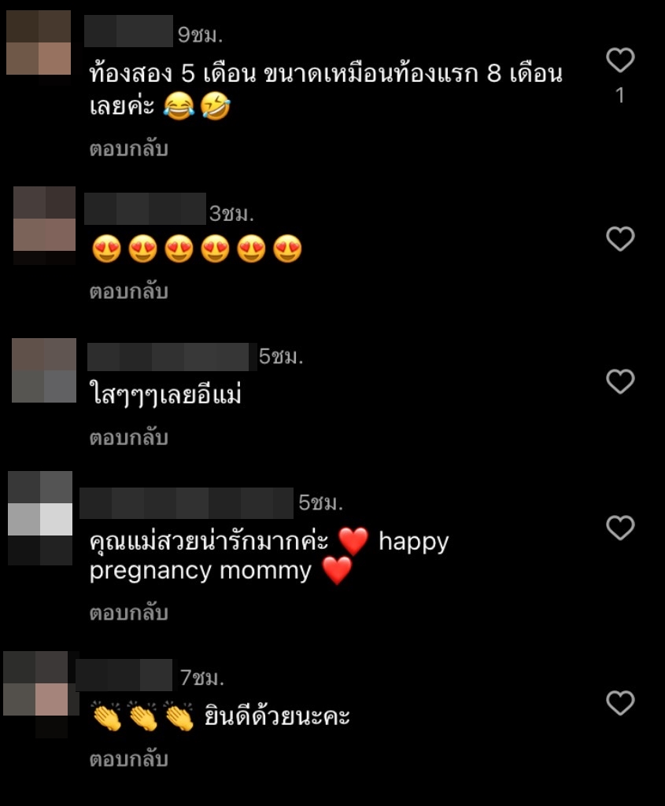Open avatar beside the ใสๆๆๆเลยอีแม่ comment

(44, 370)
